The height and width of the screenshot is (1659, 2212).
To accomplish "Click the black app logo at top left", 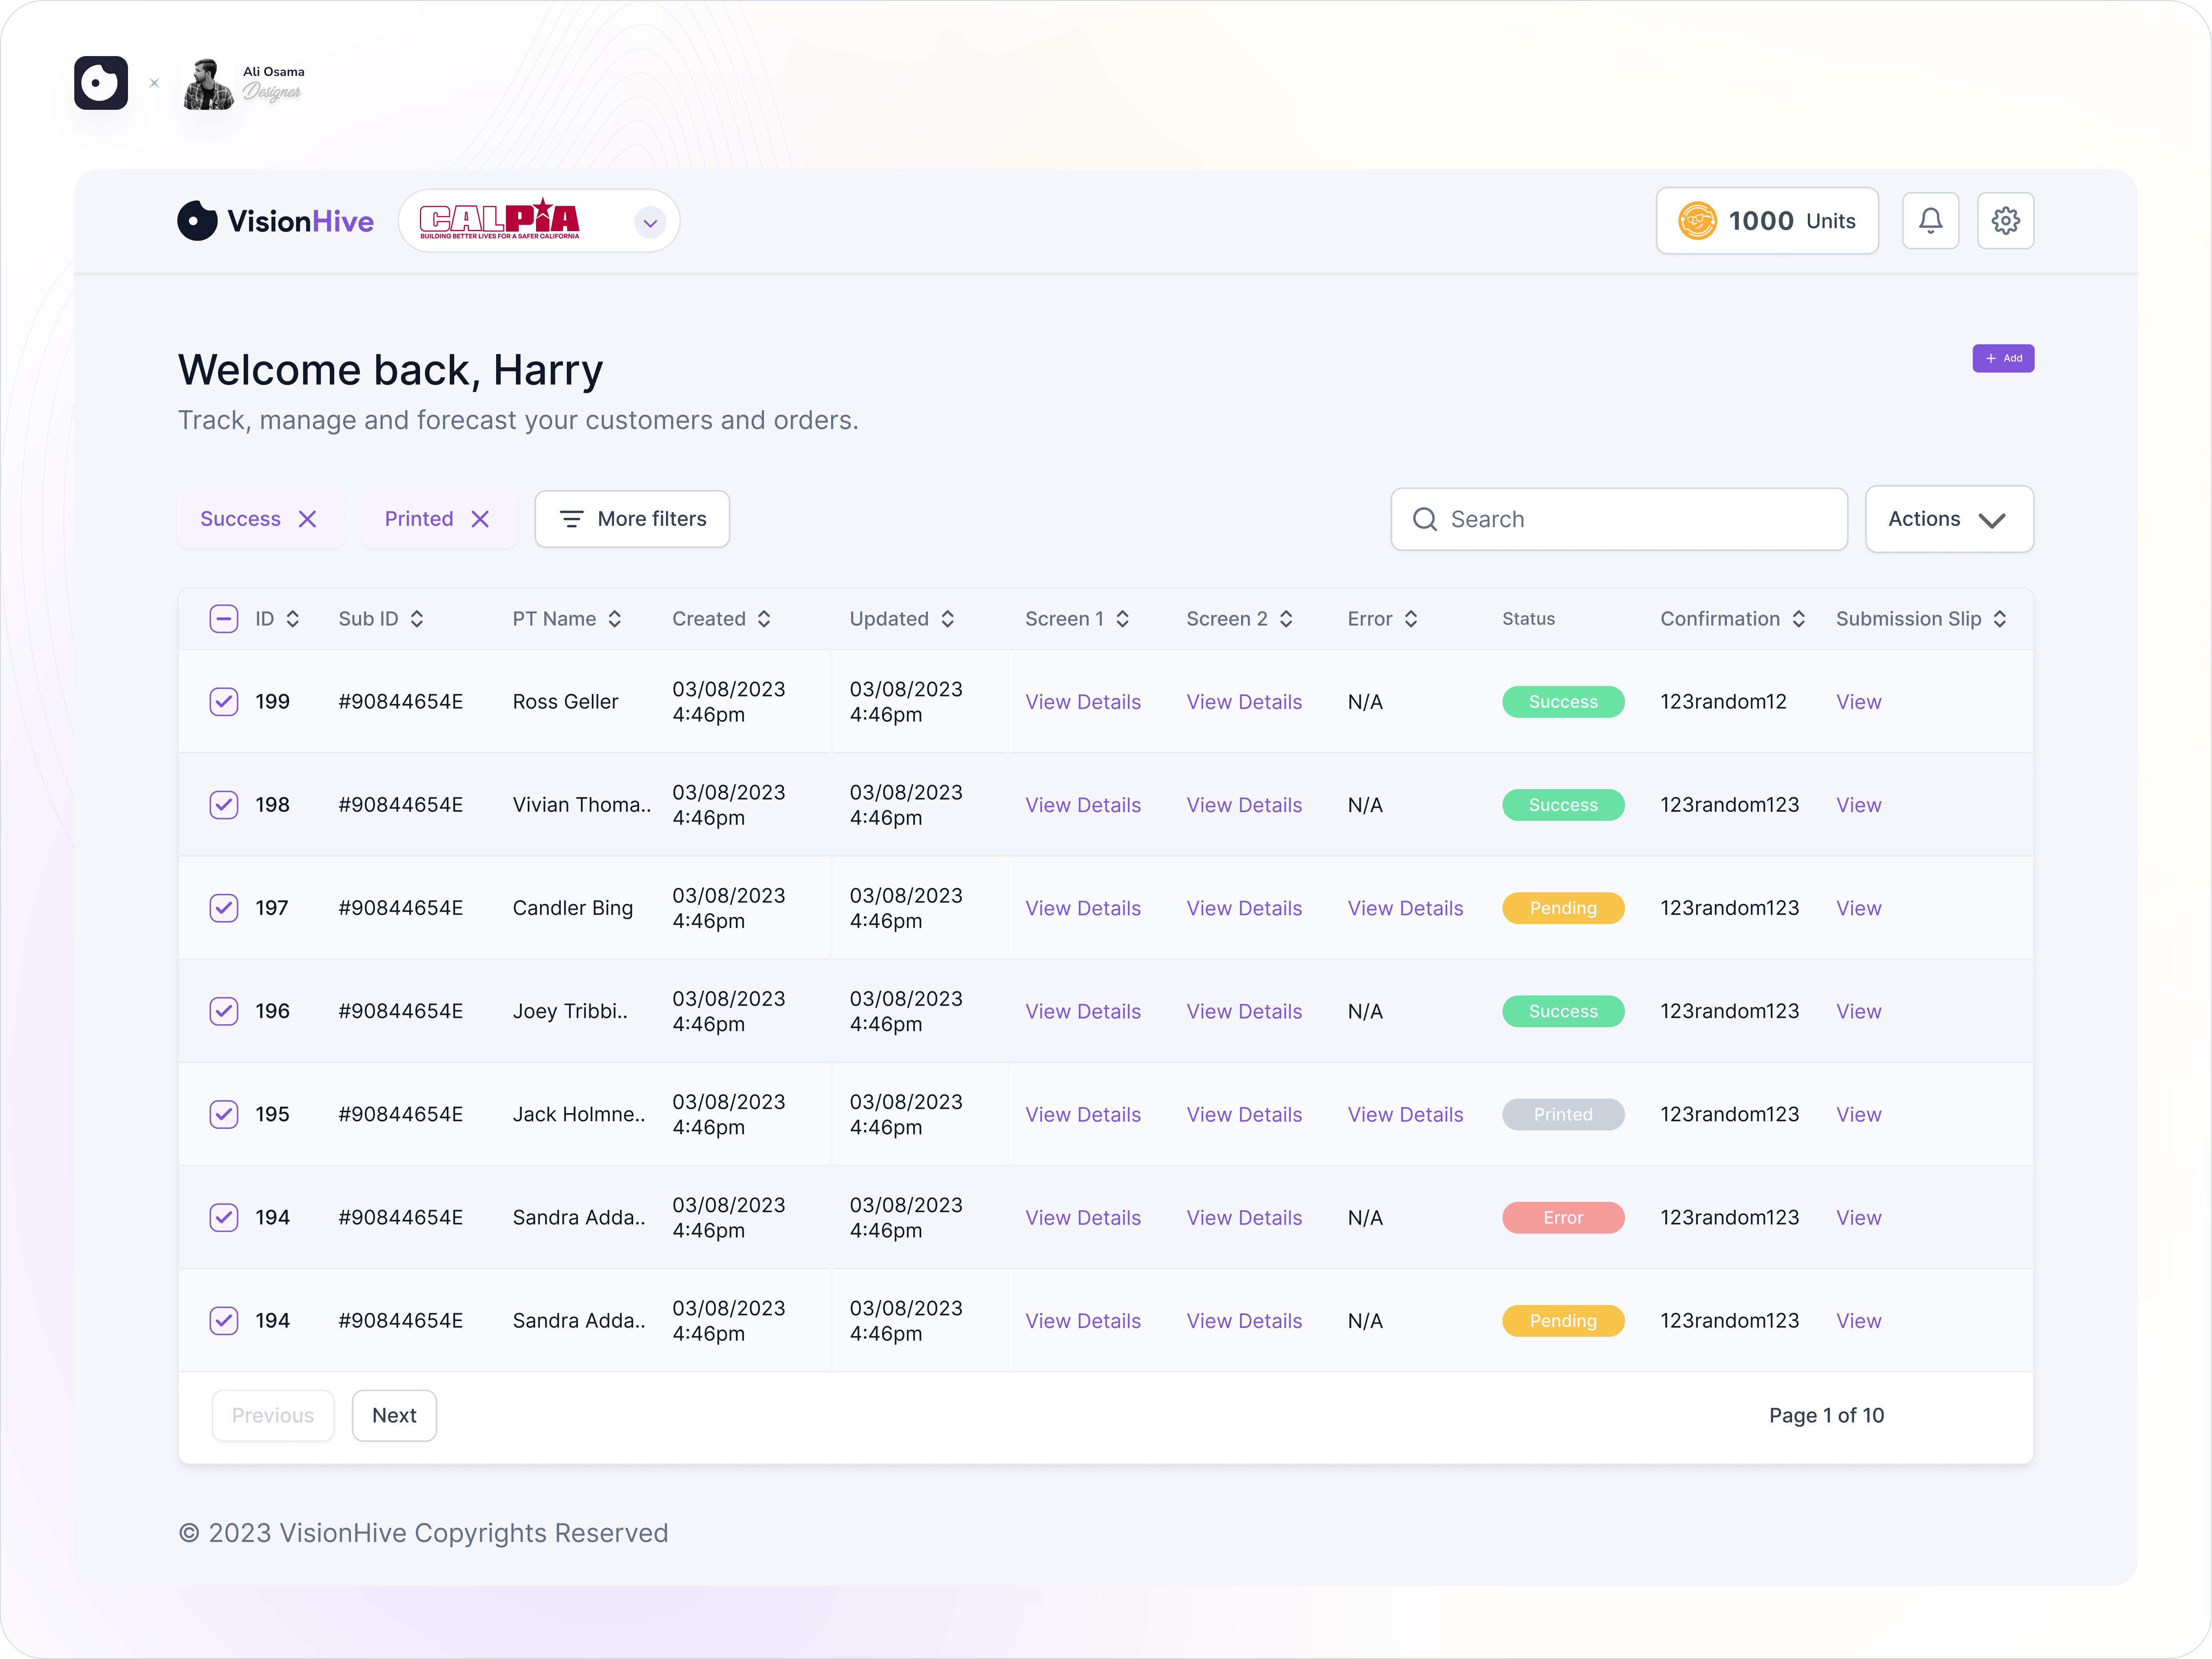I will [101, 82].
